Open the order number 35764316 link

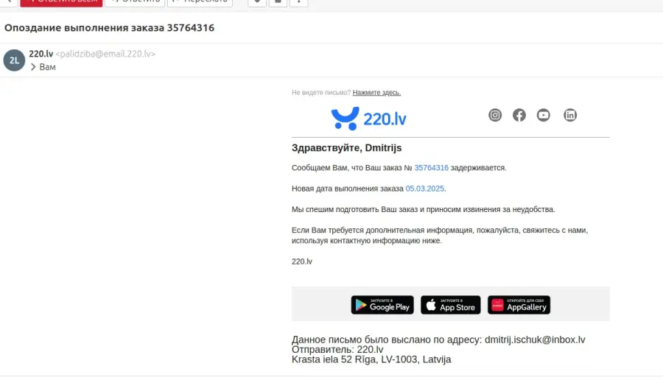pyautogui.click(x=431, y=168)
